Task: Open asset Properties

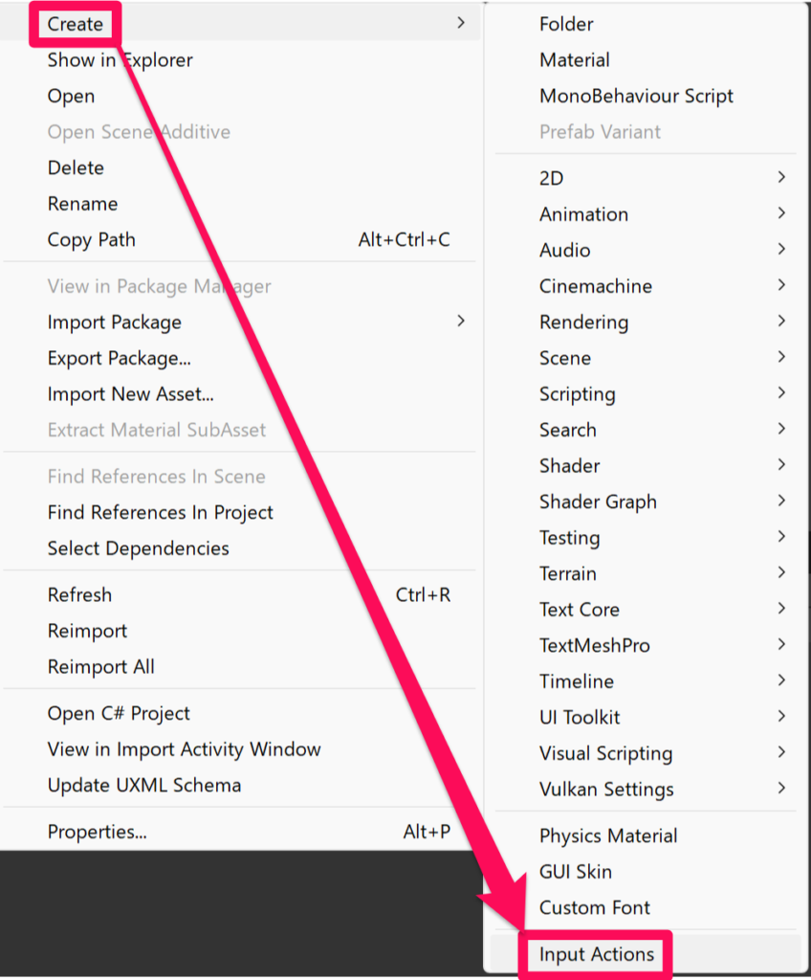Action: point(97,833)
